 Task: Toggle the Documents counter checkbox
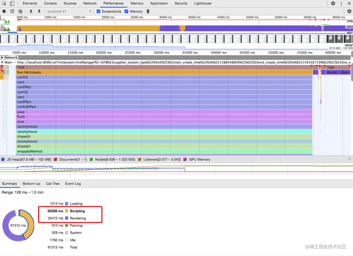(x=55, y=159)
